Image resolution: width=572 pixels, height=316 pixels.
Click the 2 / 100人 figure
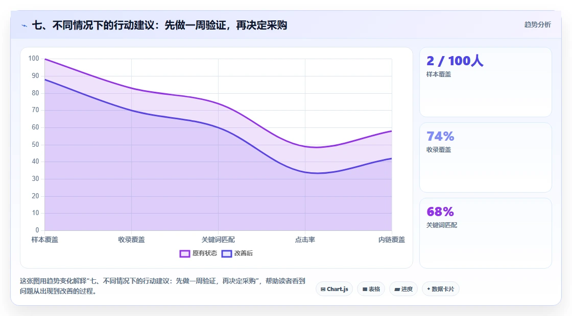[455, 61]
